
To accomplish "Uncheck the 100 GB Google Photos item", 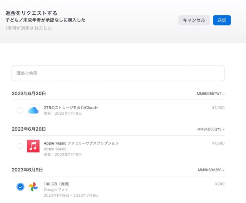I will tap(20, 187).
